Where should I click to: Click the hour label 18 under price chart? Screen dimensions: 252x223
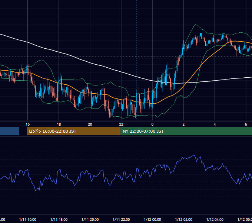coord(59,124)
